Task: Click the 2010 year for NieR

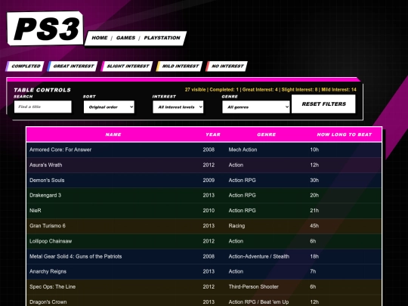Action: click(209, 211)
